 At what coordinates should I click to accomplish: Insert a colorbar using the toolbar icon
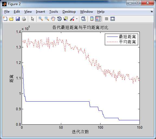pos(92,19)
